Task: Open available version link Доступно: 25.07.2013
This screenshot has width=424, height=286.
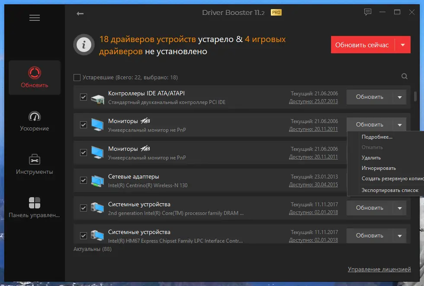Action: pos(313,101)
